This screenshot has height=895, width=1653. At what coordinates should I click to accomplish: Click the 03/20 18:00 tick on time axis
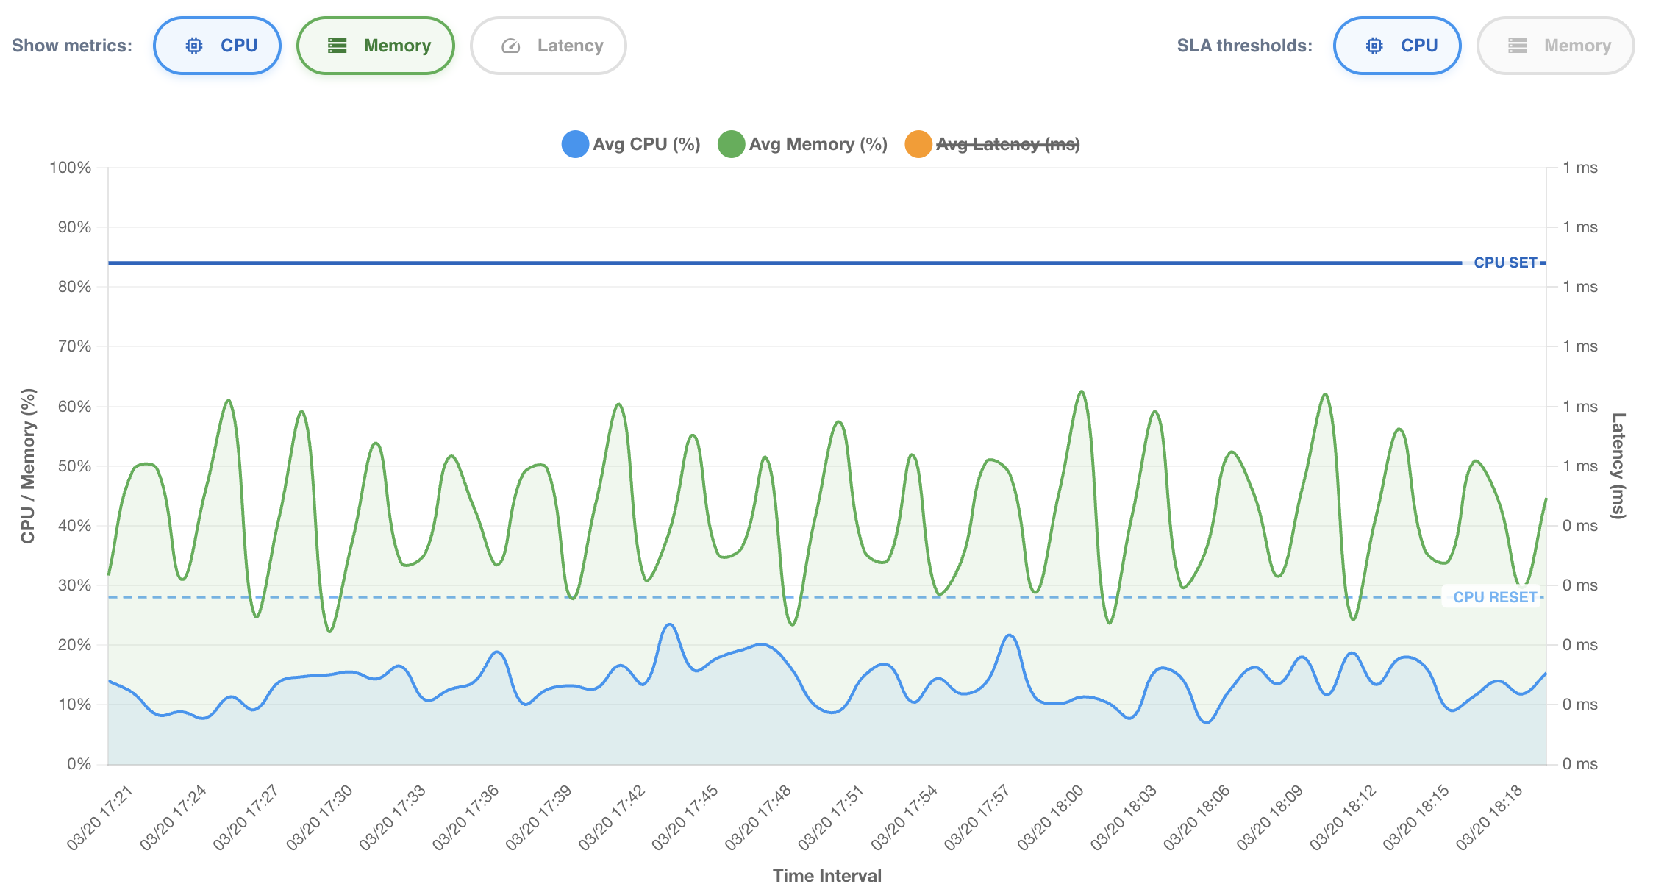[1052, 818]
